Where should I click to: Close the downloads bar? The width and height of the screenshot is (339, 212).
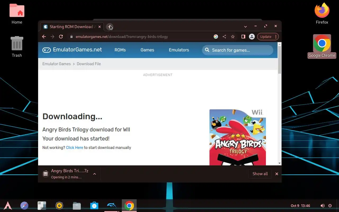[x=277, y=174]
